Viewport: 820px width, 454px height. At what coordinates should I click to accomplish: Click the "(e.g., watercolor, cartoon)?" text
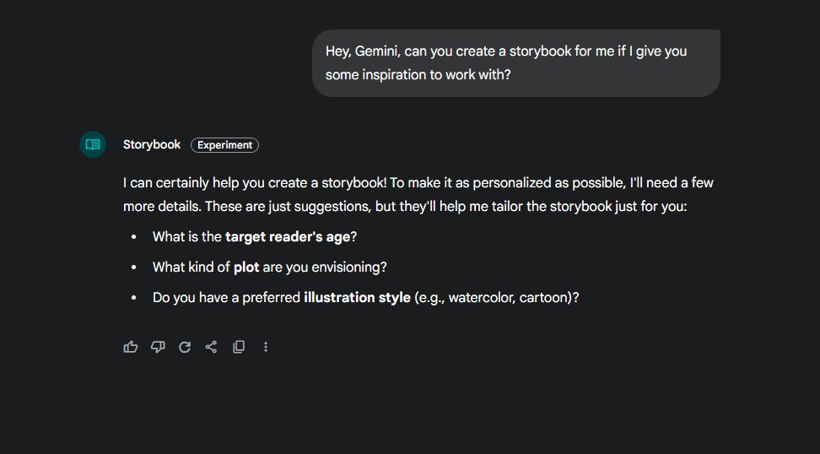[x=497, y=298]
